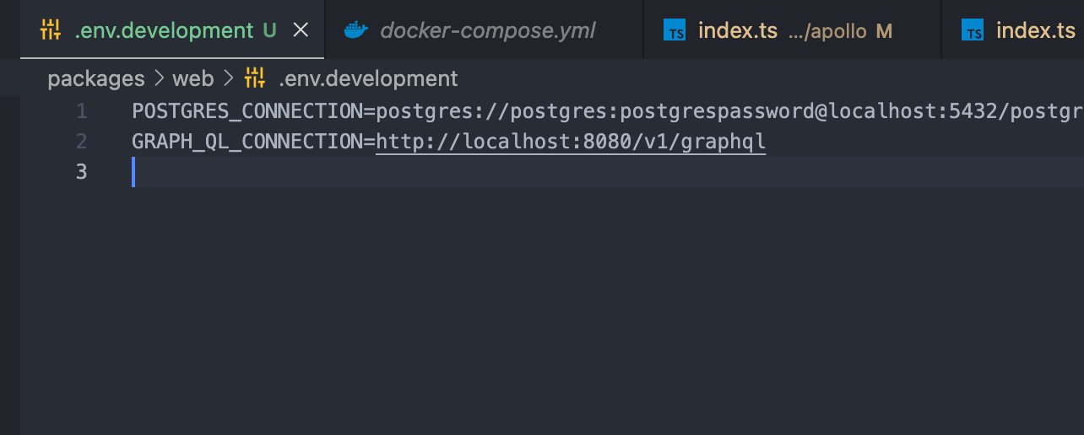1084x435 pixels.
Task: Click the M modified badge on apollo index.ts tab
Action: pos(884,31)
